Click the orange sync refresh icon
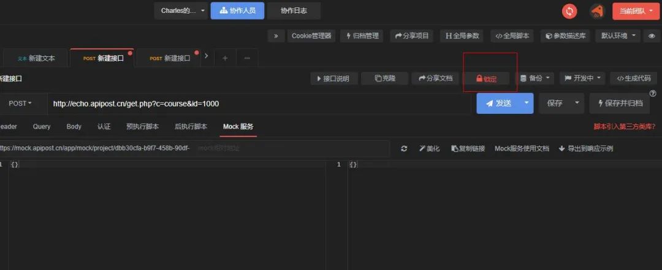The height and width of the screenshot is (270, 662). point(569,11)
